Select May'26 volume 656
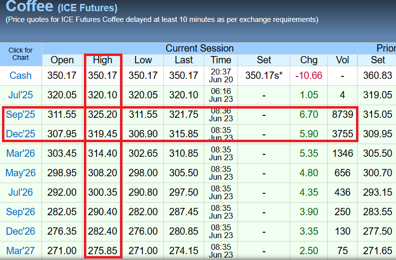 [x=342, y=173]
